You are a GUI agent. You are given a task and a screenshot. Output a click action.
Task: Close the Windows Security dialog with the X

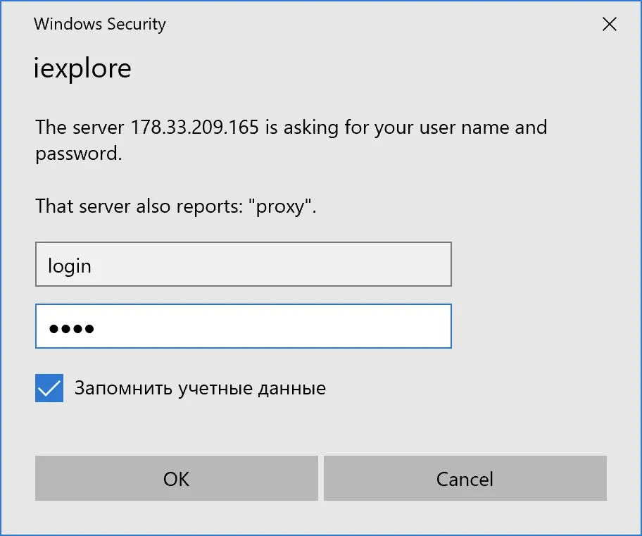(609, 23)
